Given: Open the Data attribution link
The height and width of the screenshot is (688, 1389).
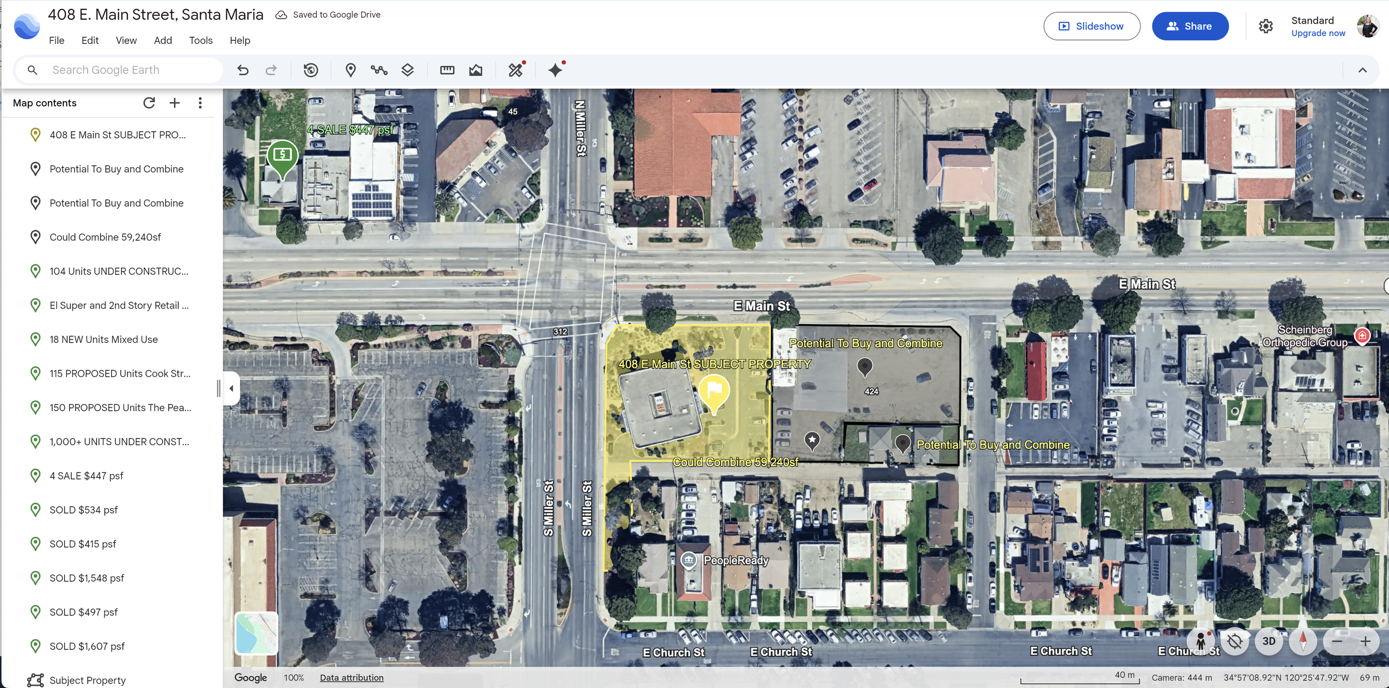Looking at the screenshot, I should pyautogui.click(x=352, y=677).
